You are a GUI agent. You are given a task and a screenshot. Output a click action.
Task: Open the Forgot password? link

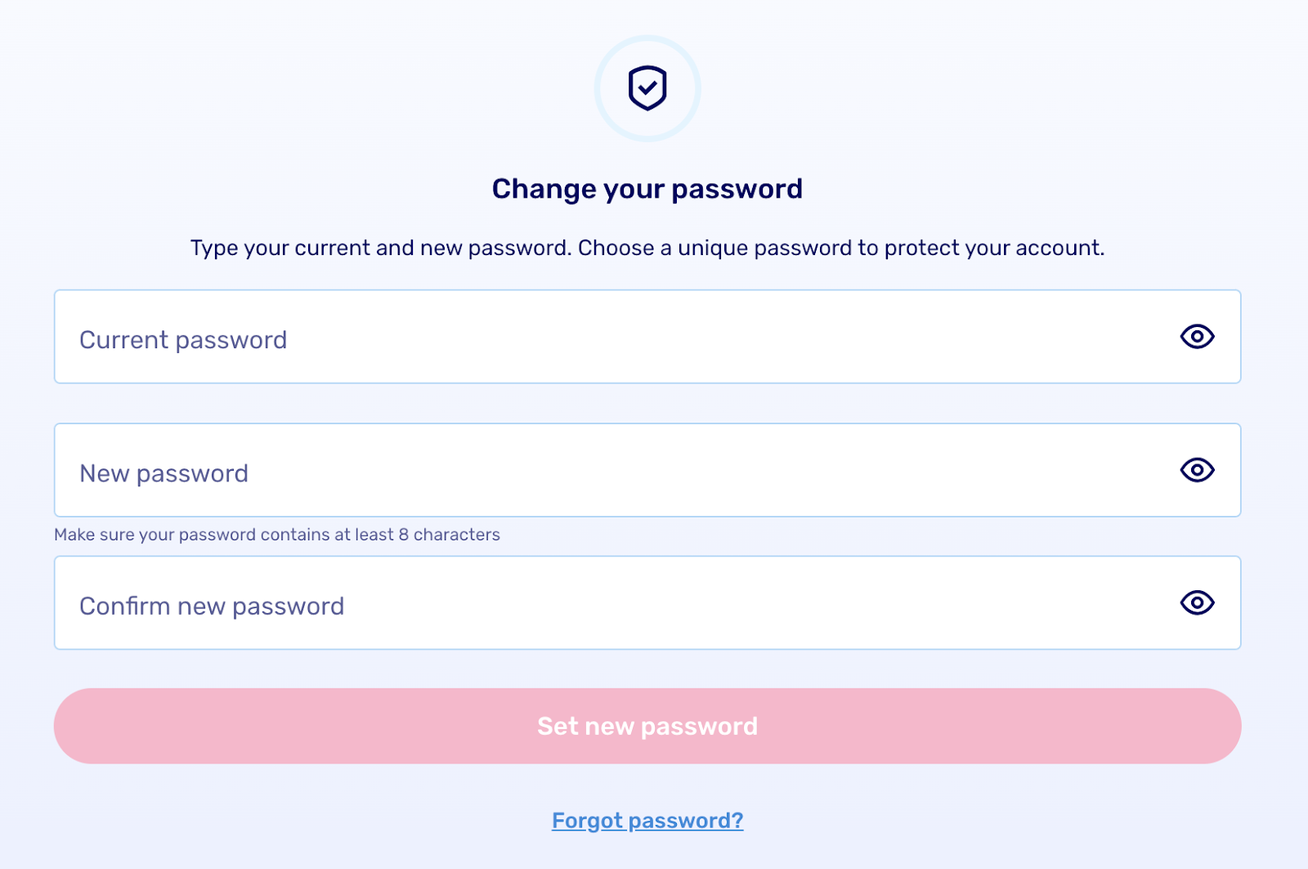tap(647, 820)
